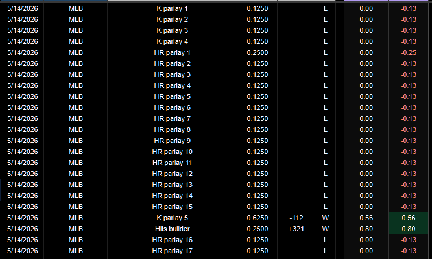This screenshot has width=432, height=259.
Task: Click the date cell in K parlay 1 row
Action: pyautogui.click(x=22, y=8)
